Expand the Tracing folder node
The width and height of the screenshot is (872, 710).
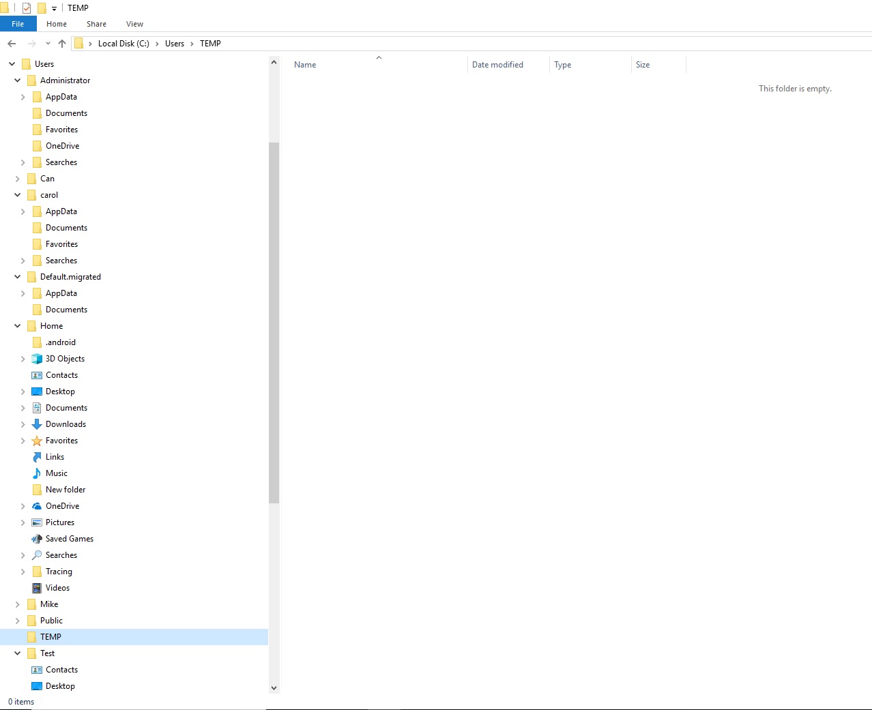pyautogui.click(x=23, y=572)
